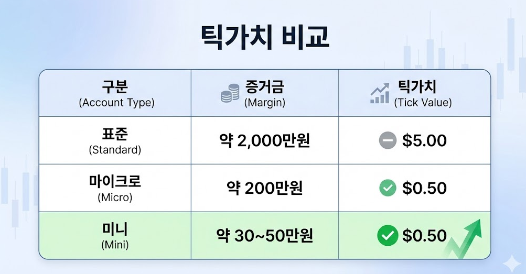Click the gray minus icon next to $5.00
The height and width of the screenshot is (274, 526).
point(387,140)
